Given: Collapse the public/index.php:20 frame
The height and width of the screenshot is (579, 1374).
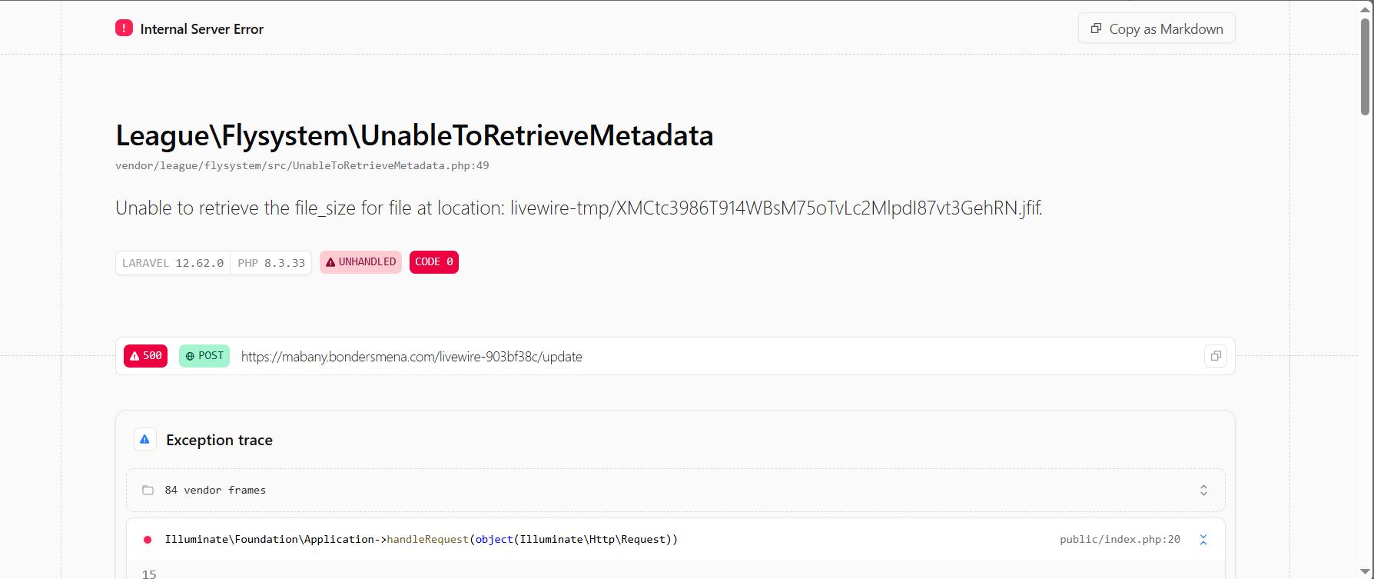Looking at the screenshot, I should click(1203, 540).
